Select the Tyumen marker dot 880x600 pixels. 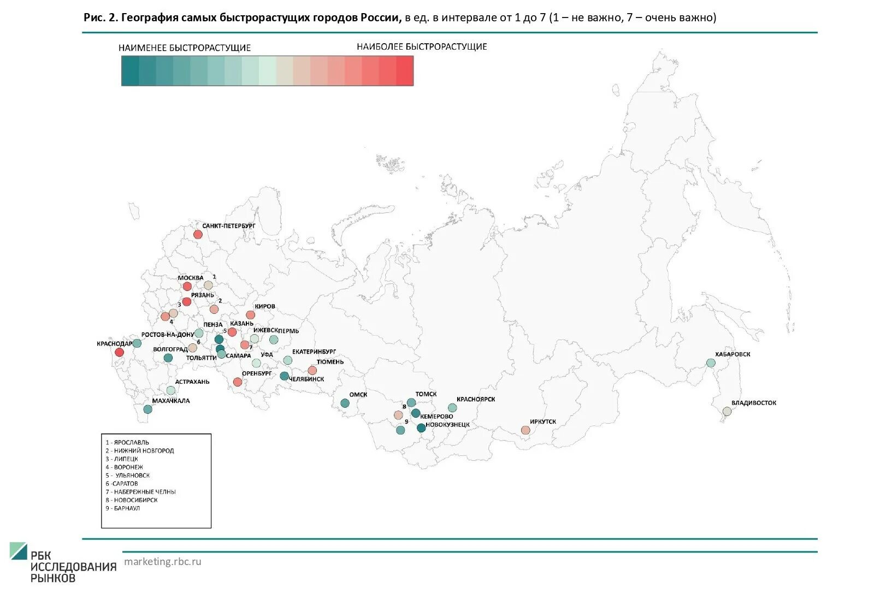(x=312, y=371)
